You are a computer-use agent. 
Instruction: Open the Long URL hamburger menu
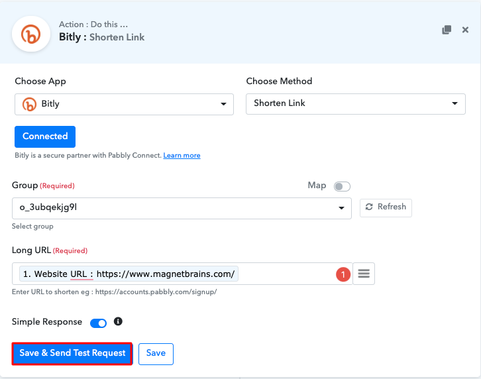(364, 274)
